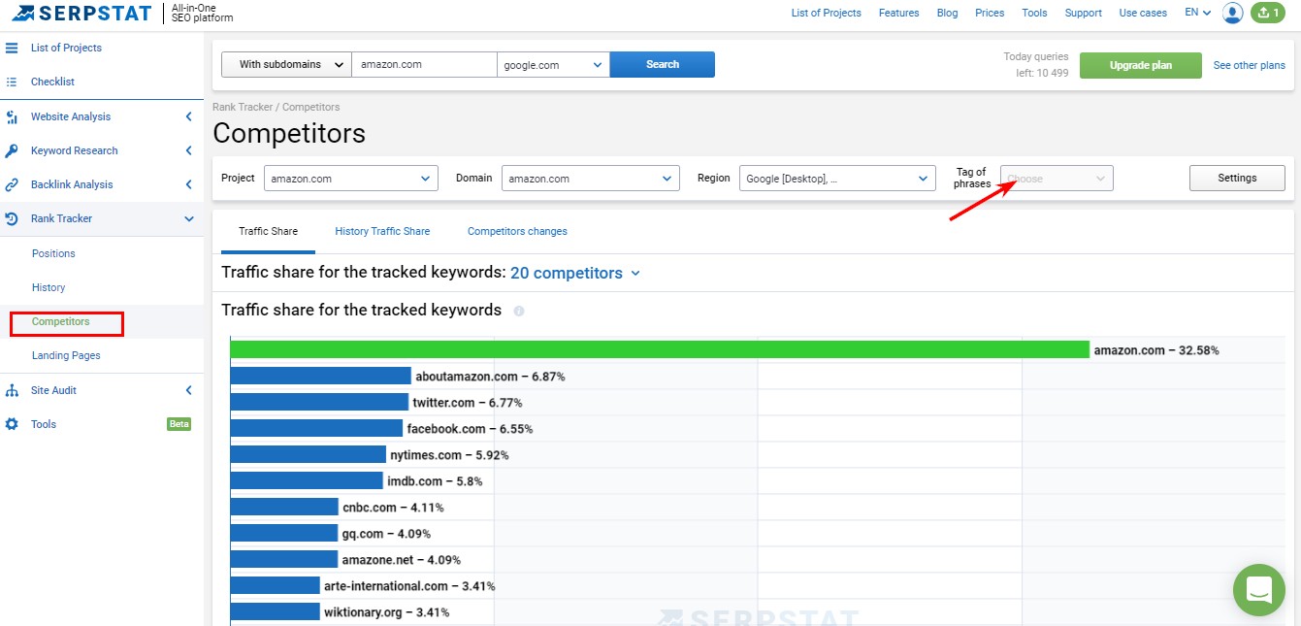Open Competitors under Rank Tracker
This screenshot has height=626, width=1301.
point(60,321)
